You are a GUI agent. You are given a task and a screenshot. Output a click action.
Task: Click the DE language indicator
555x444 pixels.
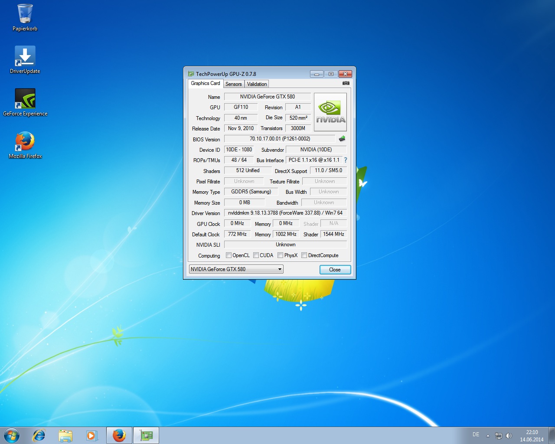pyautogui.click(x=476, y=434)
